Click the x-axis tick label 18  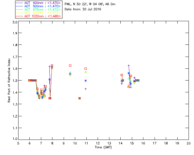(x=166, y=143)
